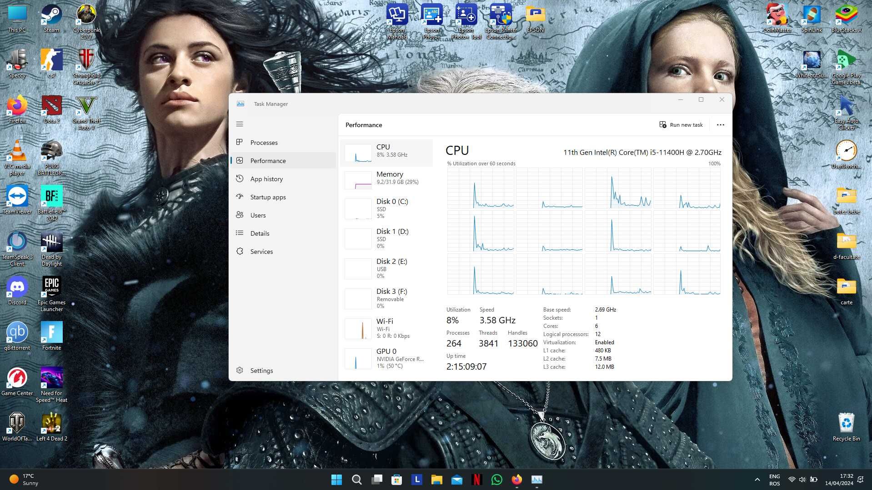
Task: Select Disk 1 (D:) performance entry
Action: click(x=386, y=238)
